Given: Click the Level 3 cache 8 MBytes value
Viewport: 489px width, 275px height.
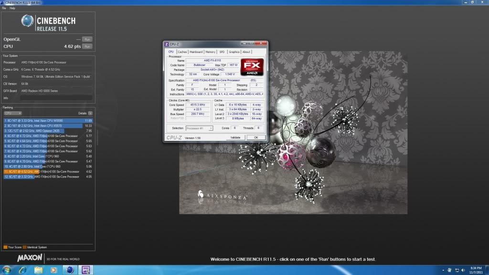Looking at the screenshot, I should coord(238,118).
